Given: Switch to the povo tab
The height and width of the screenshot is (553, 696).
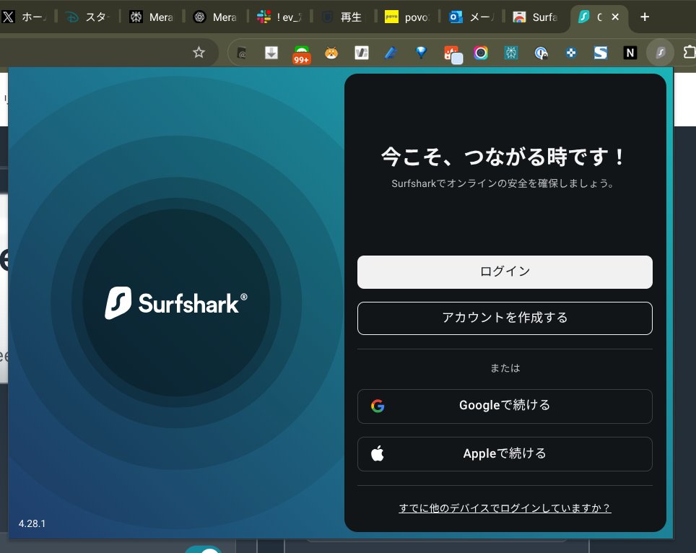Looking at the screenshot, I should [407, 17].
